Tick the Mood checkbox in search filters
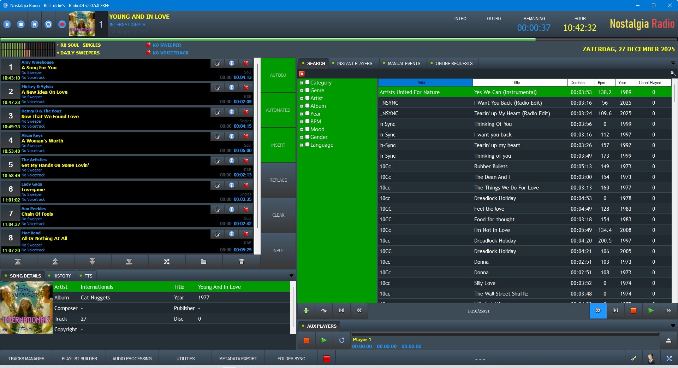The width and height of the screenshot is (678, 368). [307, 129]
